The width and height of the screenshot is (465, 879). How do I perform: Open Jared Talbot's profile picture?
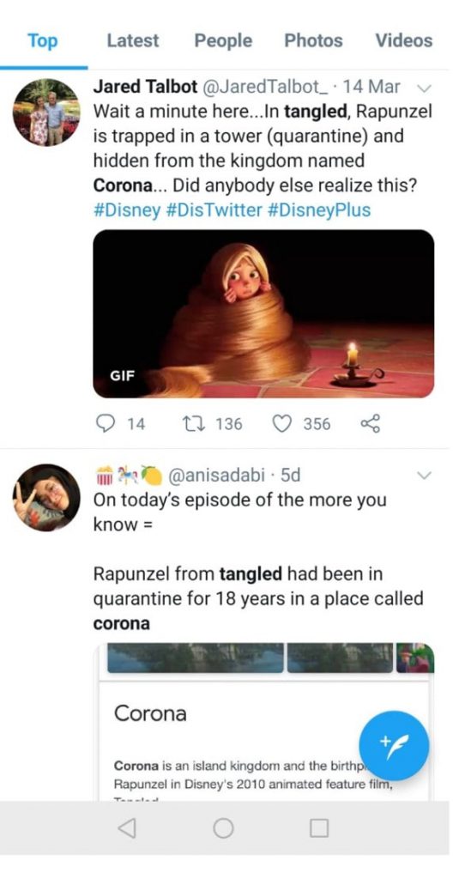[46, 112]
